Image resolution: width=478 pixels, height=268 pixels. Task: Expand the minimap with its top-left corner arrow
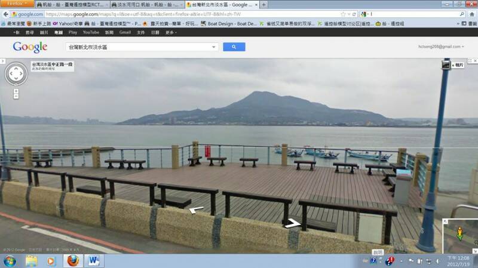tap(445, 221)
